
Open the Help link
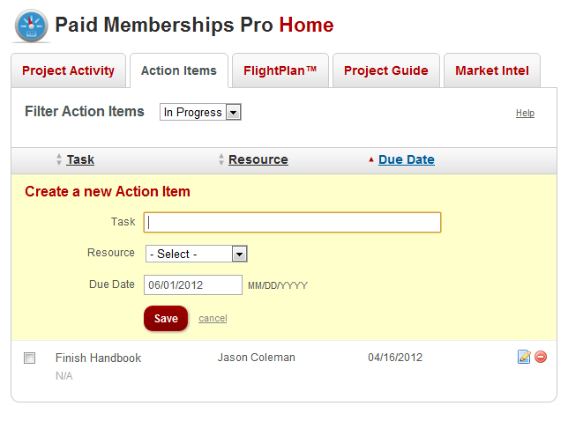pos(525,114)
